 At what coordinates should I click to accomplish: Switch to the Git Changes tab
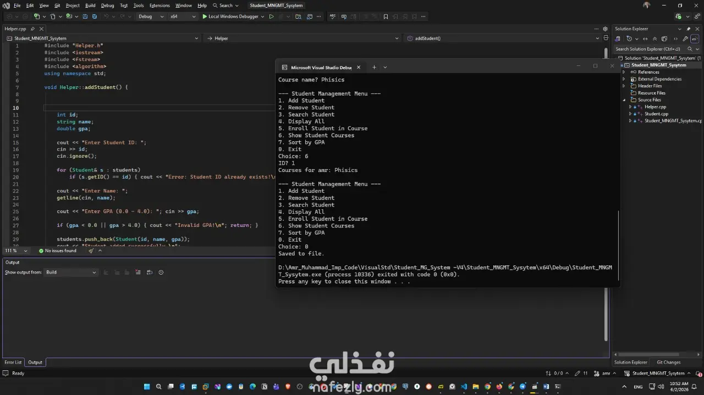point(668,363)
